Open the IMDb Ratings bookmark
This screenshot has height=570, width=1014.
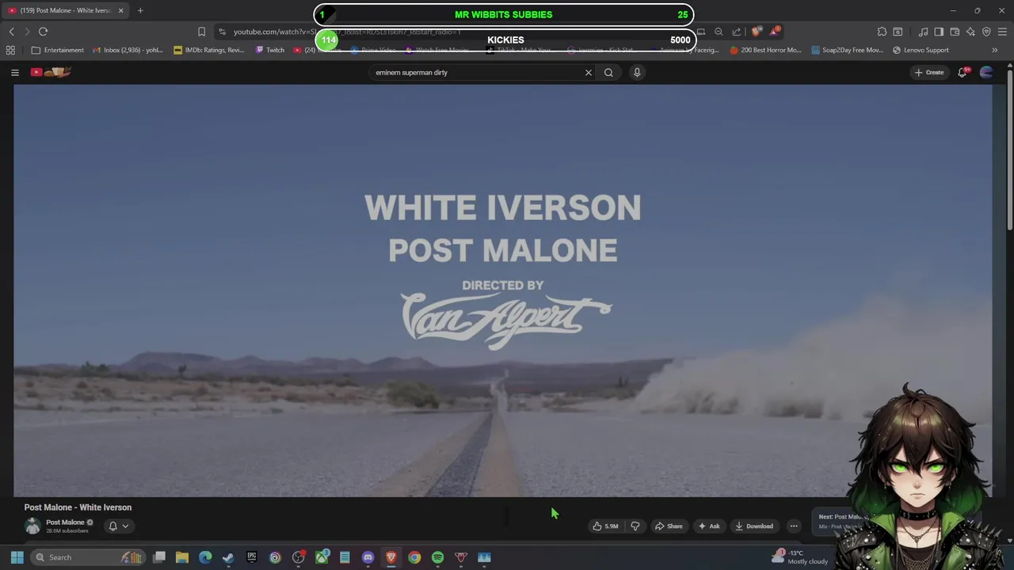(209, 50)
